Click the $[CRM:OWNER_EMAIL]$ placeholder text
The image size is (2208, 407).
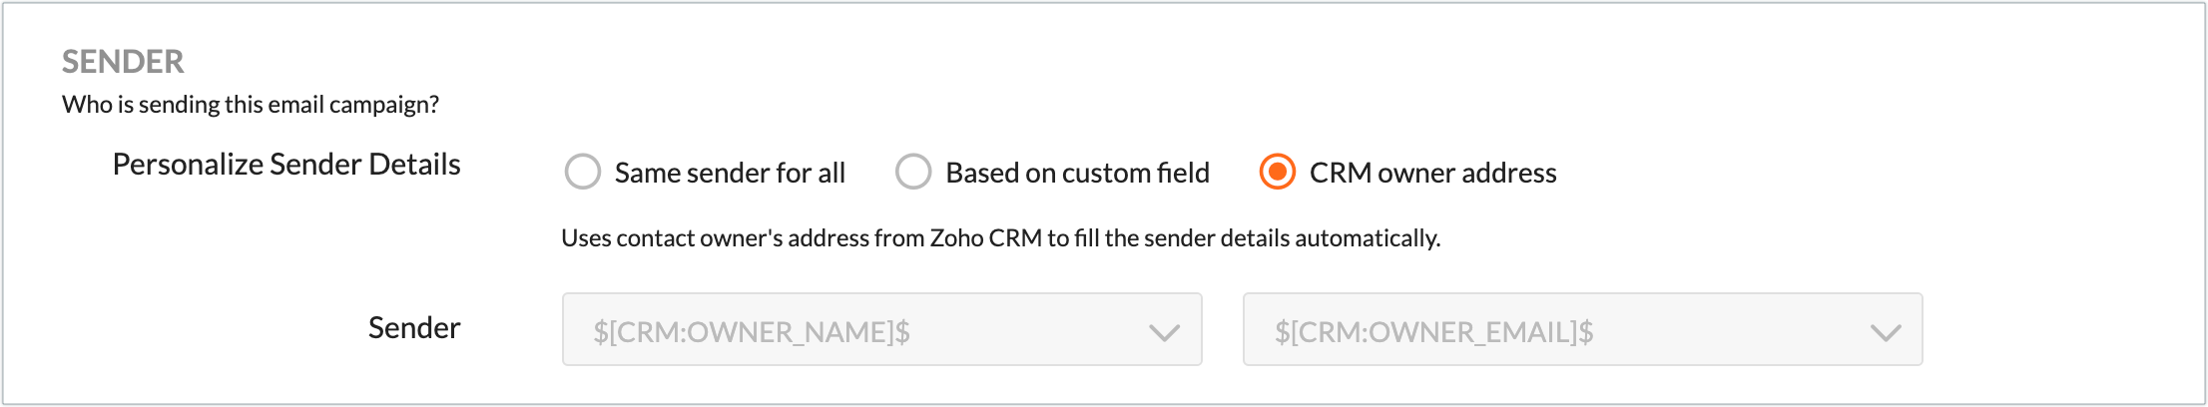(1433, 331)
